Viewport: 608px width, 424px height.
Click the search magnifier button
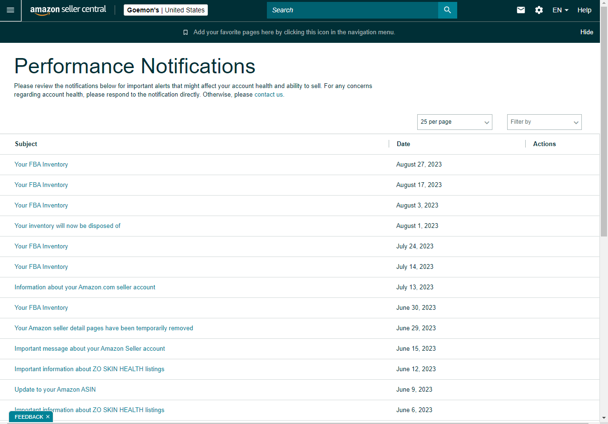click(447, 10)
